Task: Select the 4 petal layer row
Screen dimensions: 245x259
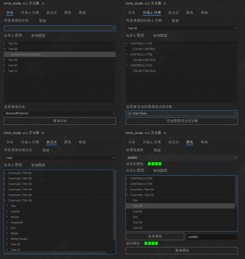Action: tap(58, 211)
